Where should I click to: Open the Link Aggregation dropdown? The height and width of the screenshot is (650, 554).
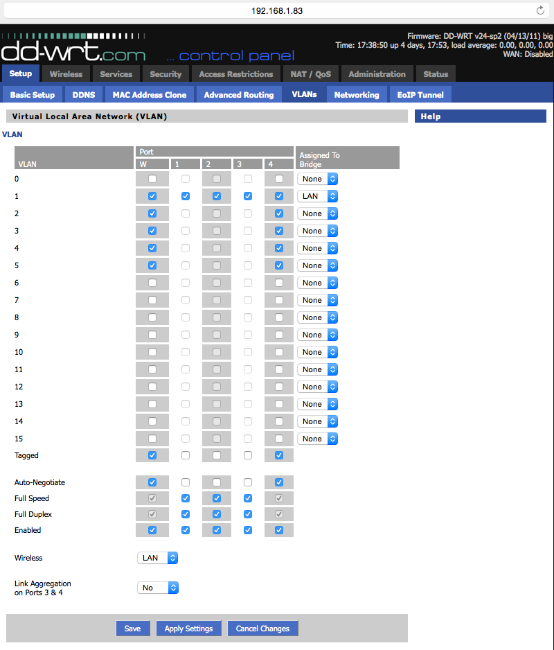click(x=157, y=587)
